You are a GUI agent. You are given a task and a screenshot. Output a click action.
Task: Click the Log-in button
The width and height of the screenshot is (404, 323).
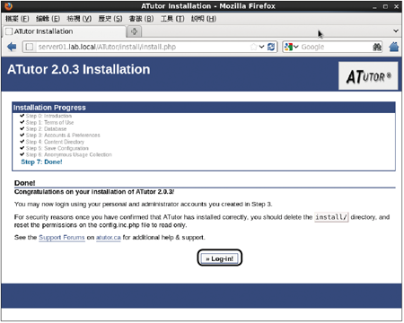point(220,258)
